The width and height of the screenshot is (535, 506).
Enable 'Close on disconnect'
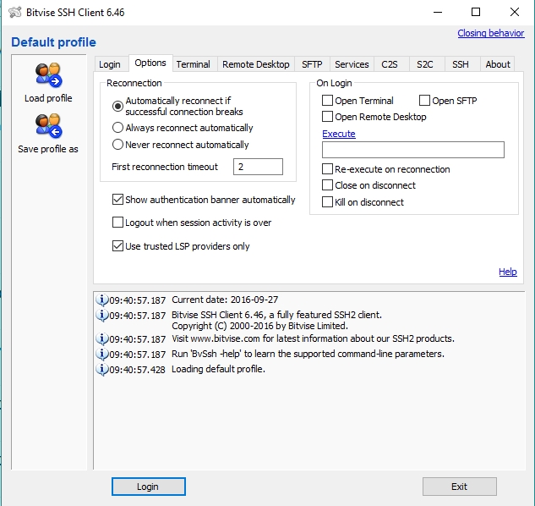click(x=328, y=184)
